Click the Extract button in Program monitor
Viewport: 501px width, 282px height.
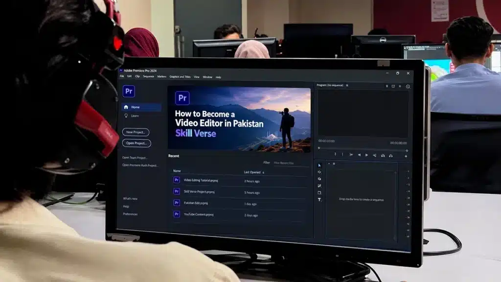click(391, 156)
